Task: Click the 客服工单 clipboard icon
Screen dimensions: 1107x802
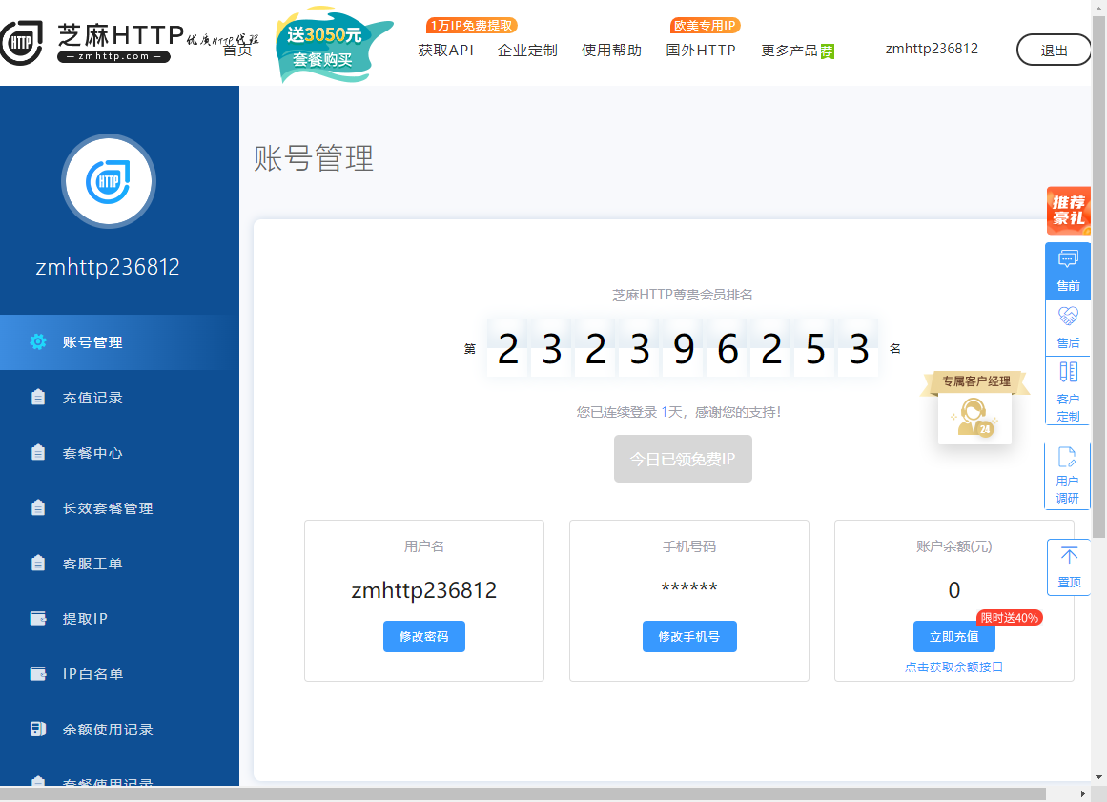Action: 38,564
